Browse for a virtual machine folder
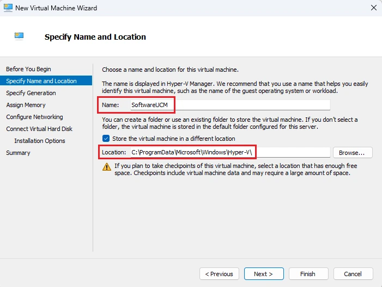This screenshot has width=382, height=287. 353,153
